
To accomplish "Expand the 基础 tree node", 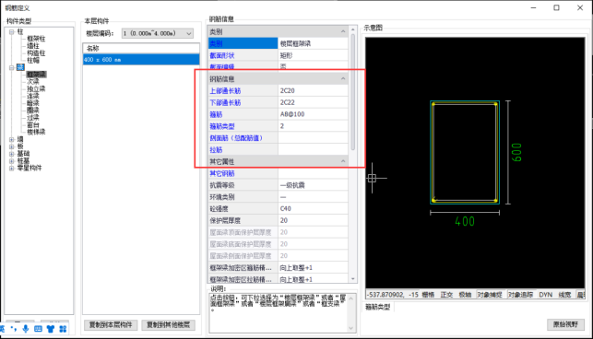I will [12, 154].
